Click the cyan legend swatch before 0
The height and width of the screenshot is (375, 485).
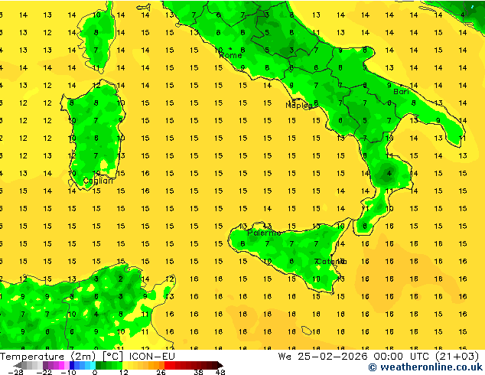point(93,365)
